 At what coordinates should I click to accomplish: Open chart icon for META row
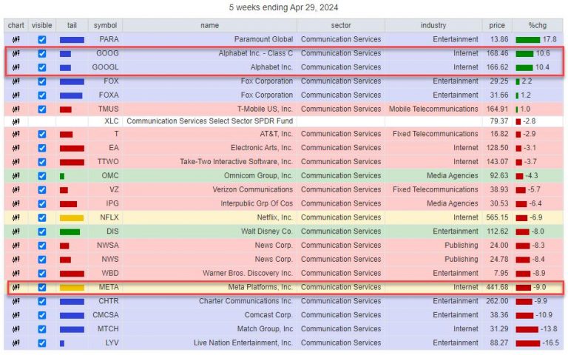point(16,287)
